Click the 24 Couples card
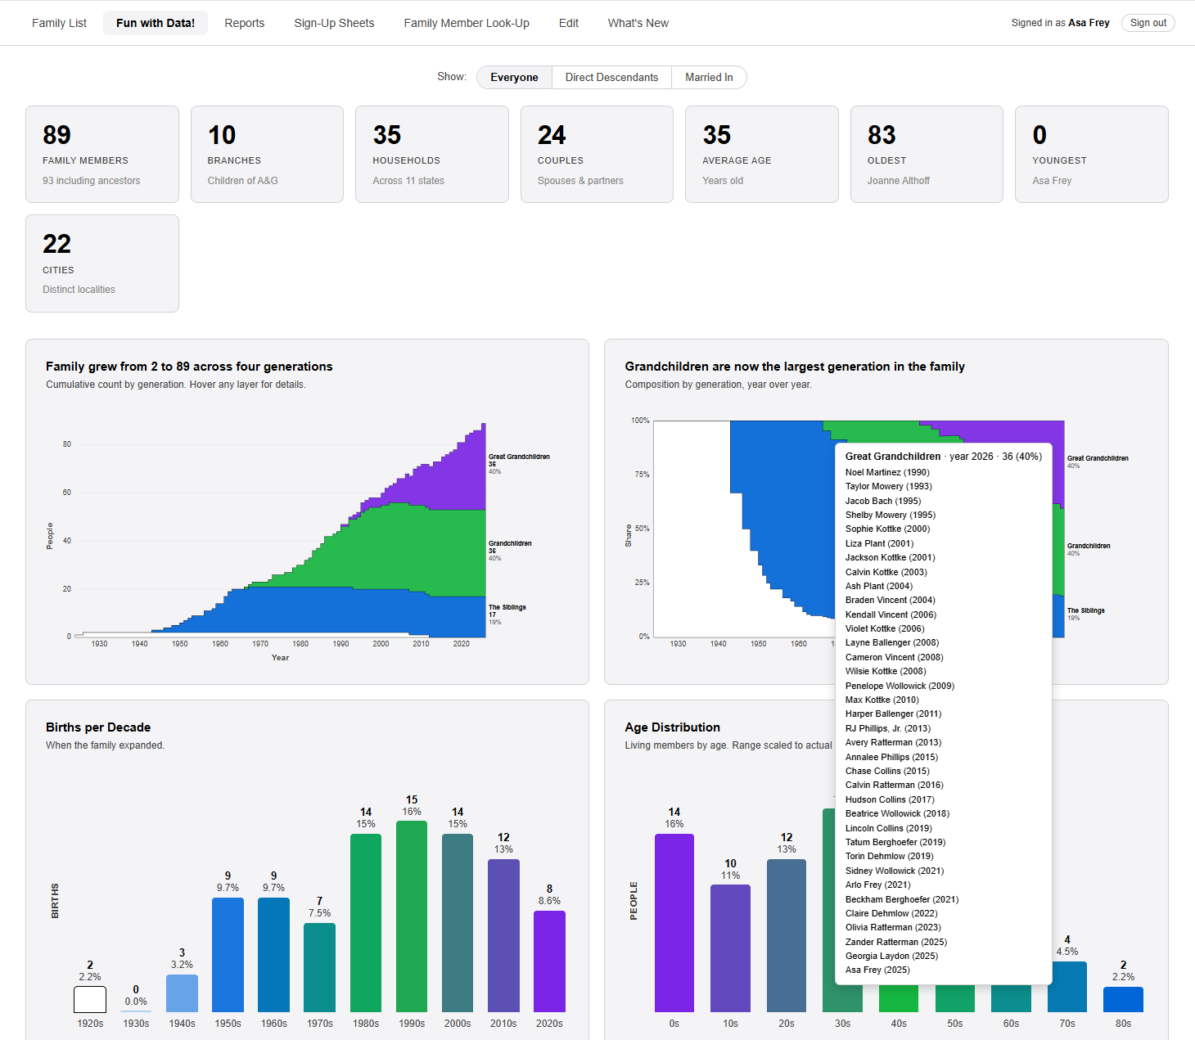This screenshot has height=1040, width=1195. [x=597, y=154]
